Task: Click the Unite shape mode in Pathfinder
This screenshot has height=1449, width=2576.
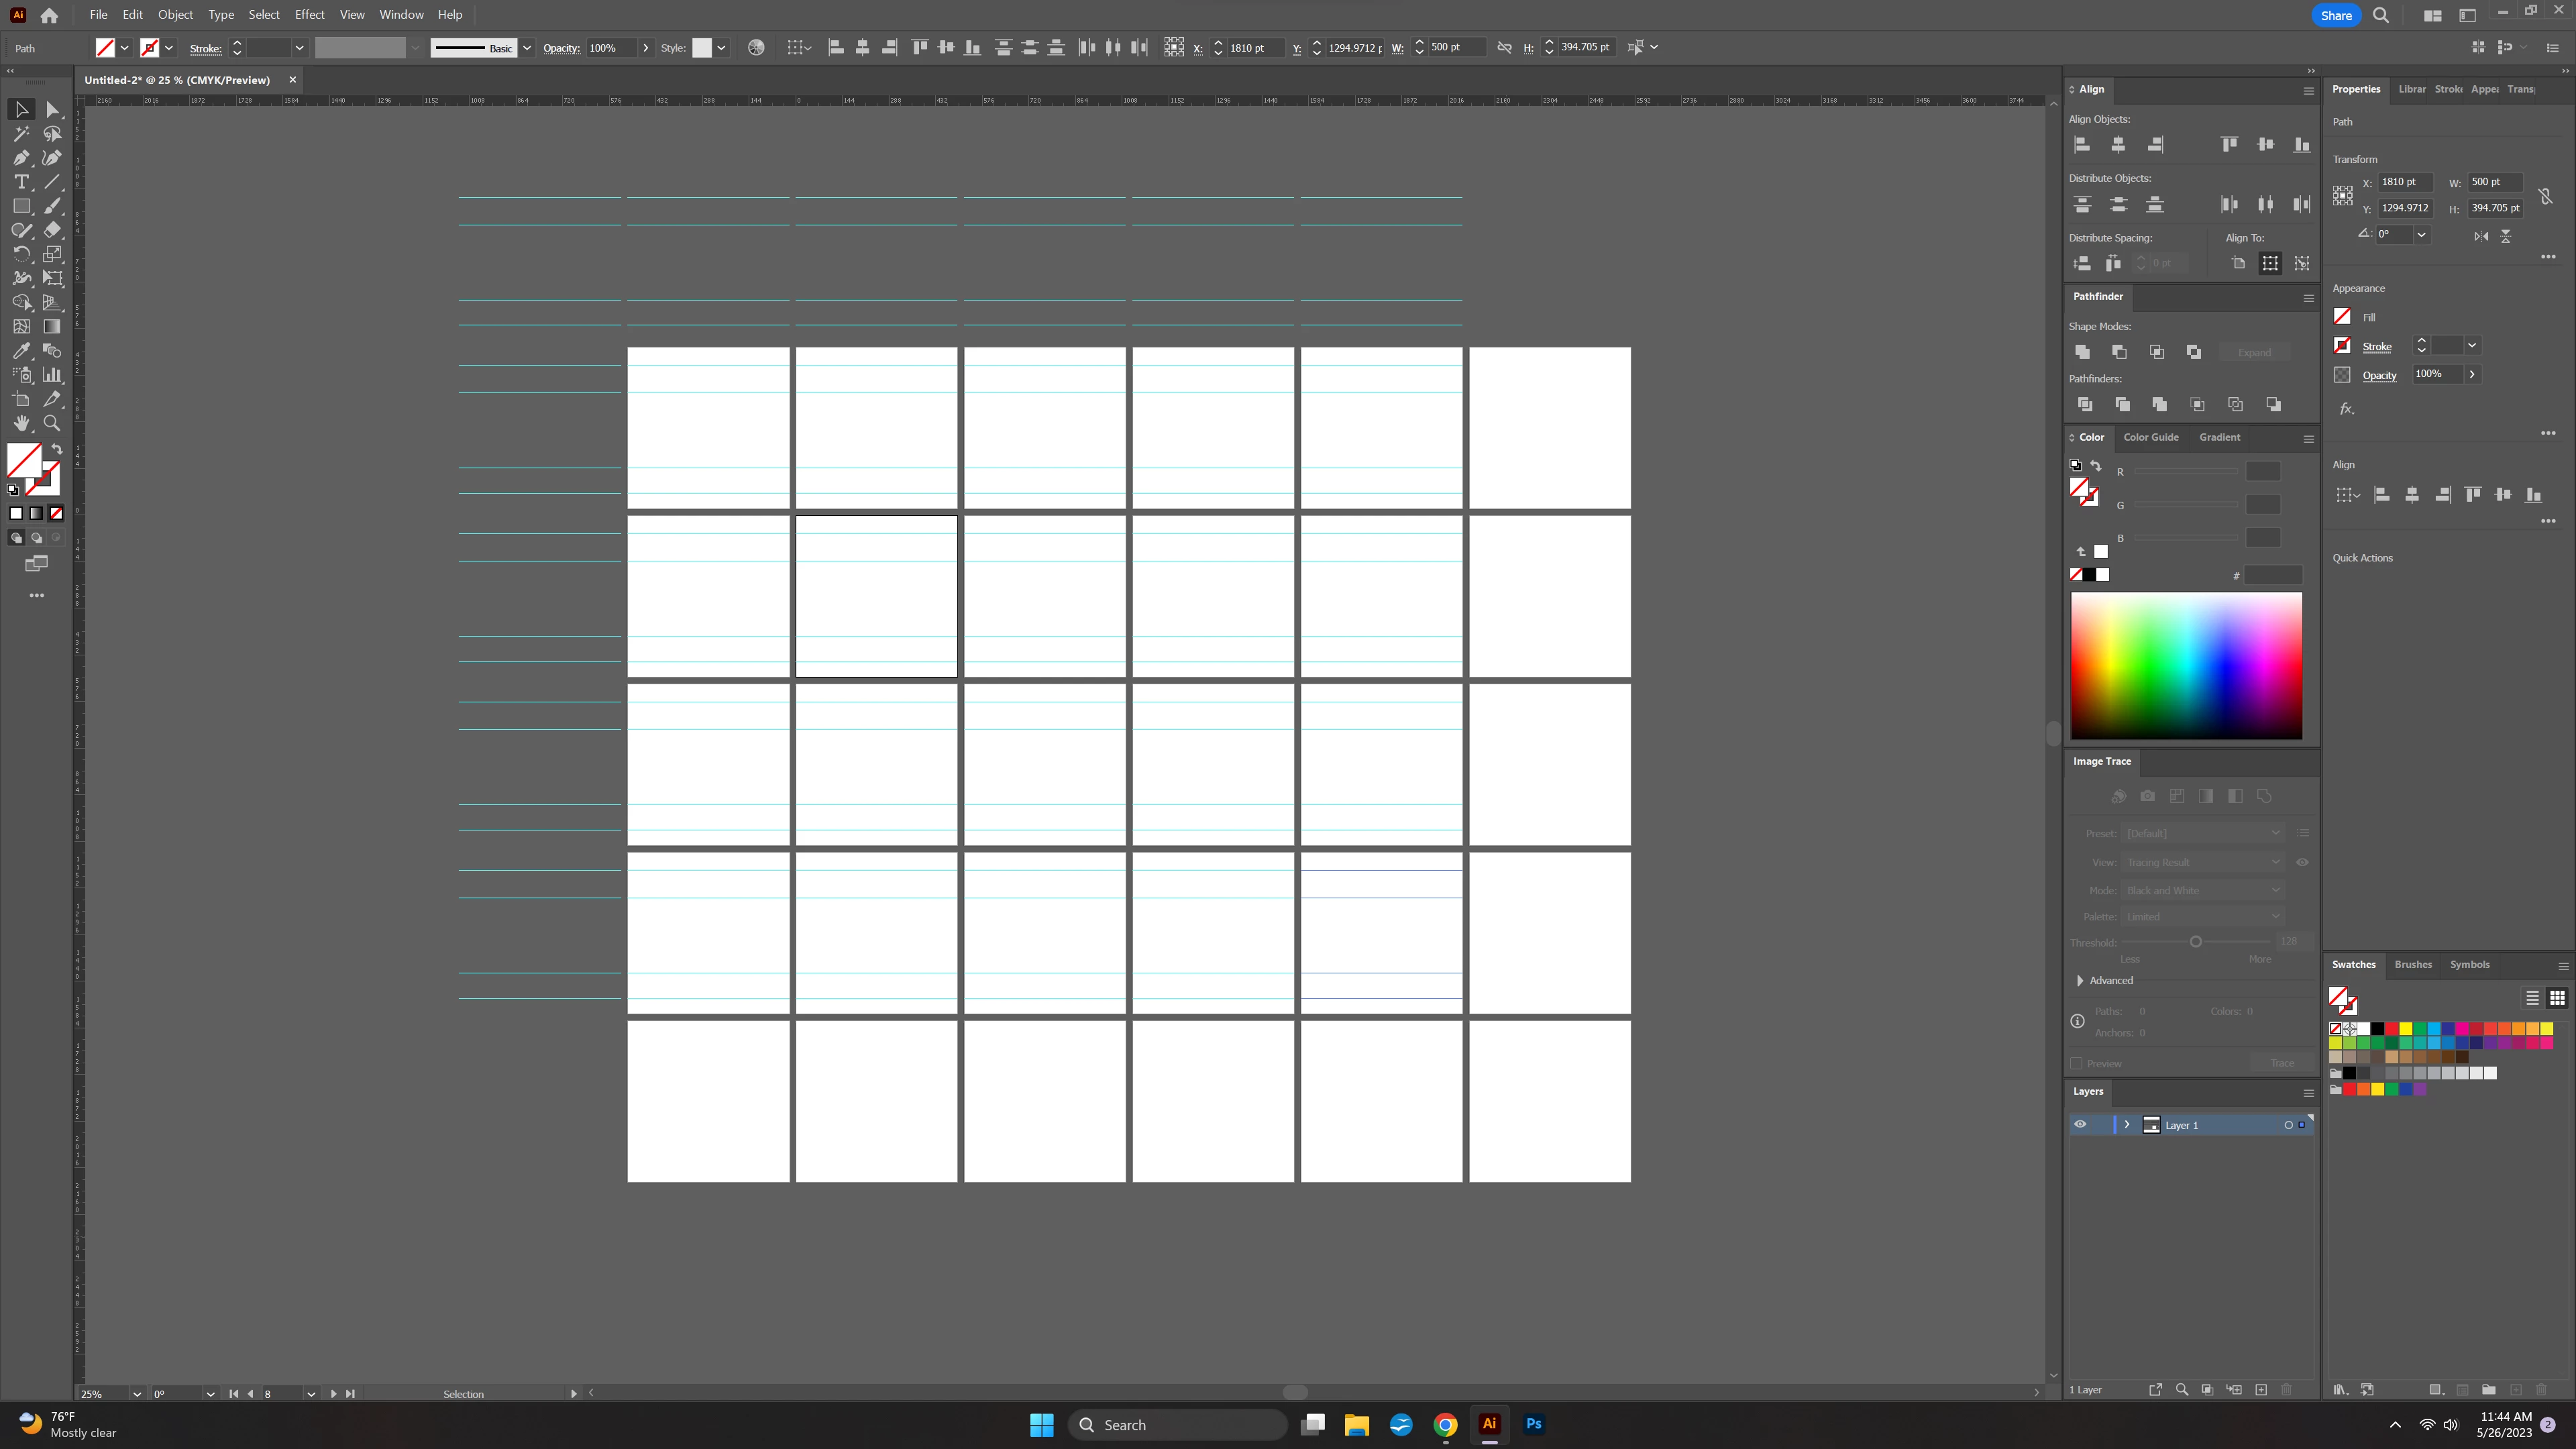Action: [2082, 352]
